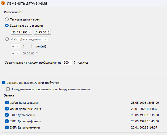Toggle the 'EXIF: Дата изменения' checkbox
167x135 pixels.
7,127
